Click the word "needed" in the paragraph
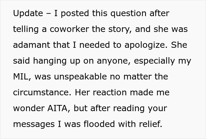 (97, 45)
